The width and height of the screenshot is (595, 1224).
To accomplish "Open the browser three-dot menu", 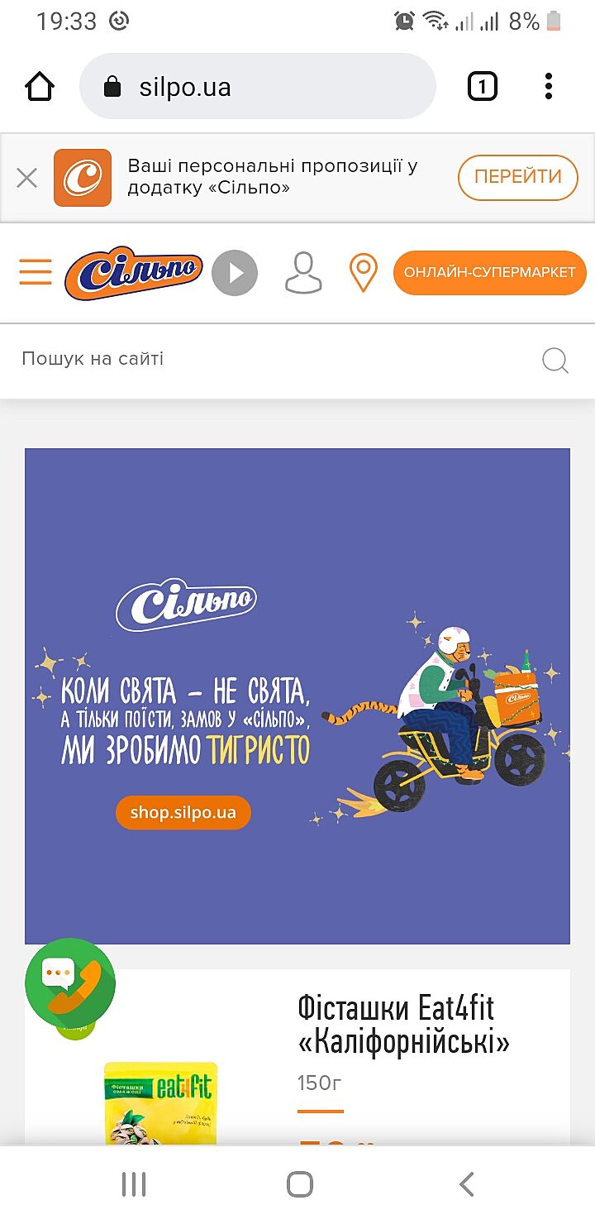I will pos(549,86).
